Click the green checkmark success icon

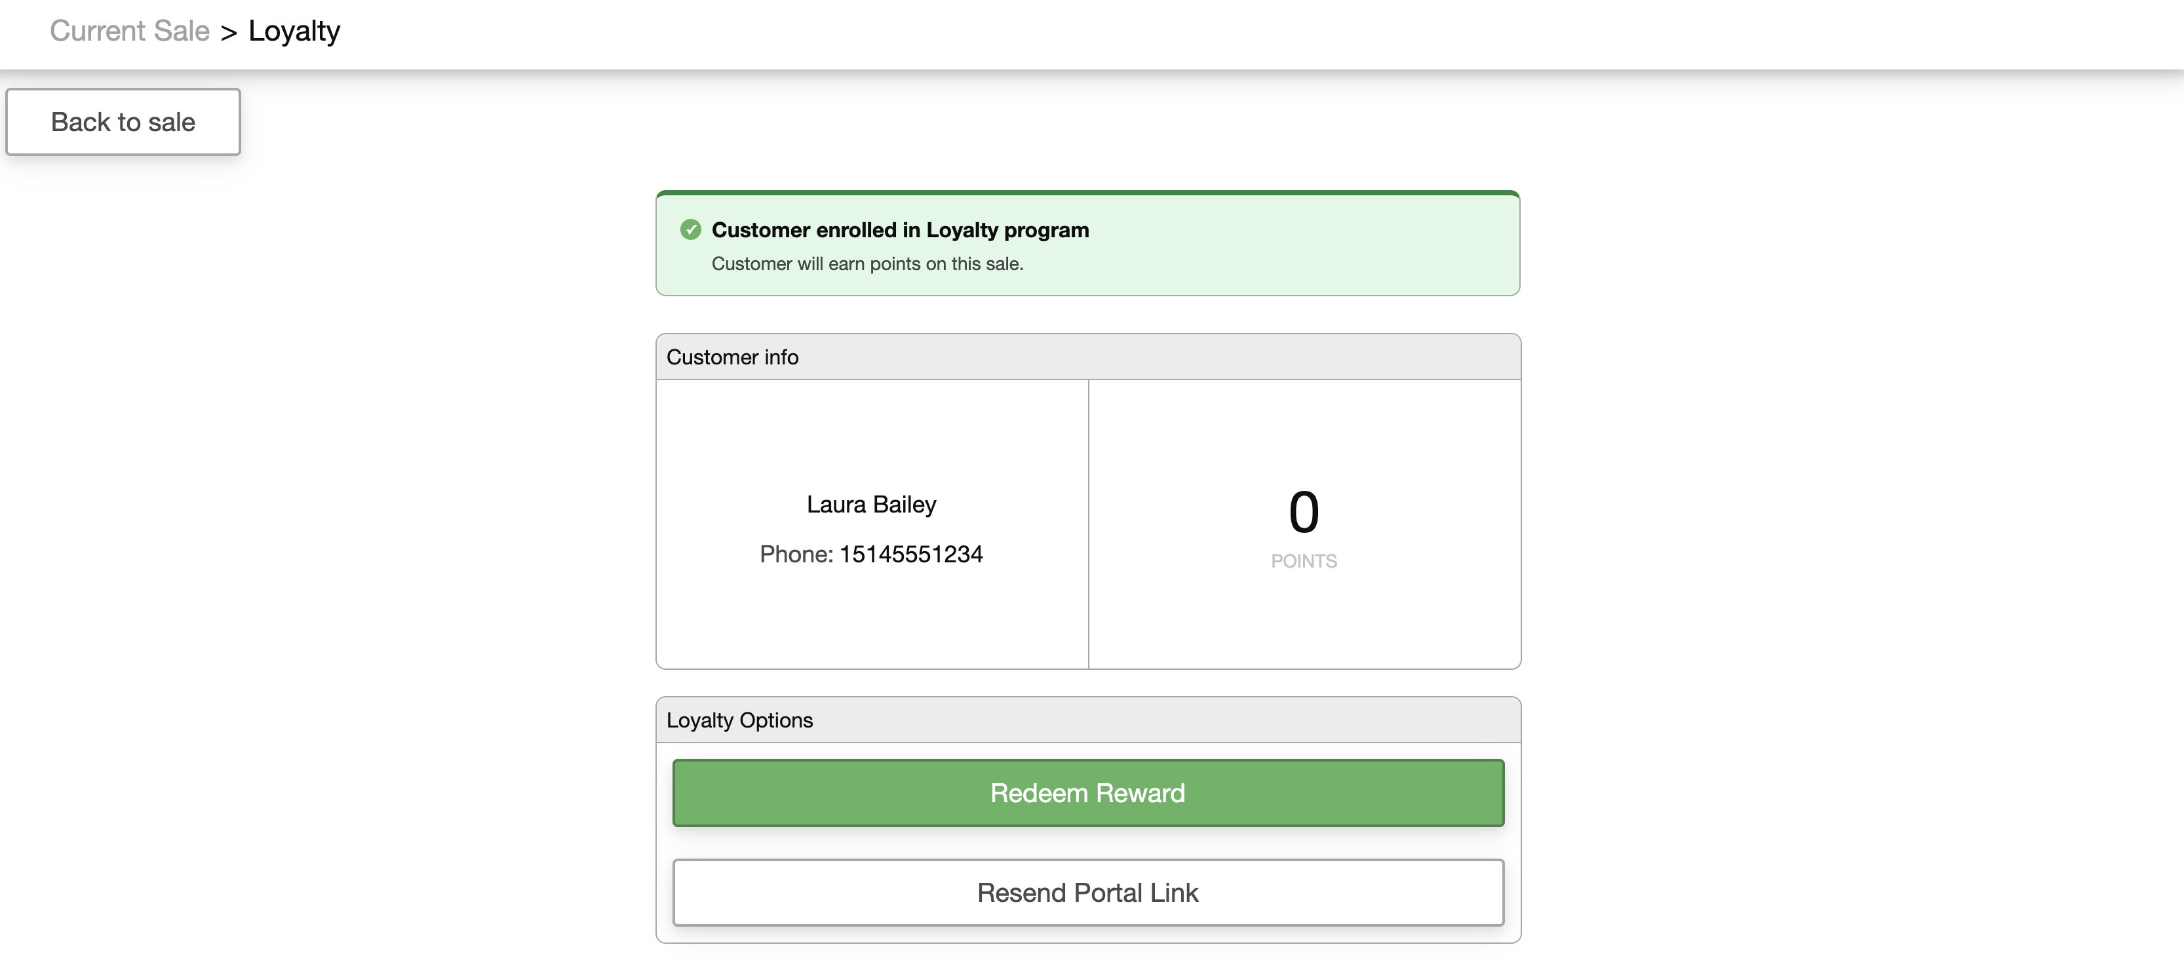691,230
